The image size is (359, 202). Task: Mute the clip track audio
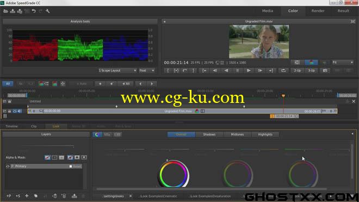(20, 111)
